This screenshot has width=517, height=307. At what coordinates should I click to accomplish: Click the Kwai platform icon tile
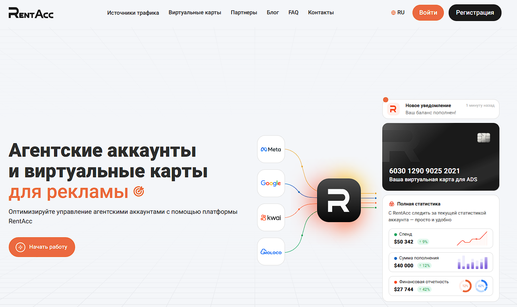(x=271, y=217)
